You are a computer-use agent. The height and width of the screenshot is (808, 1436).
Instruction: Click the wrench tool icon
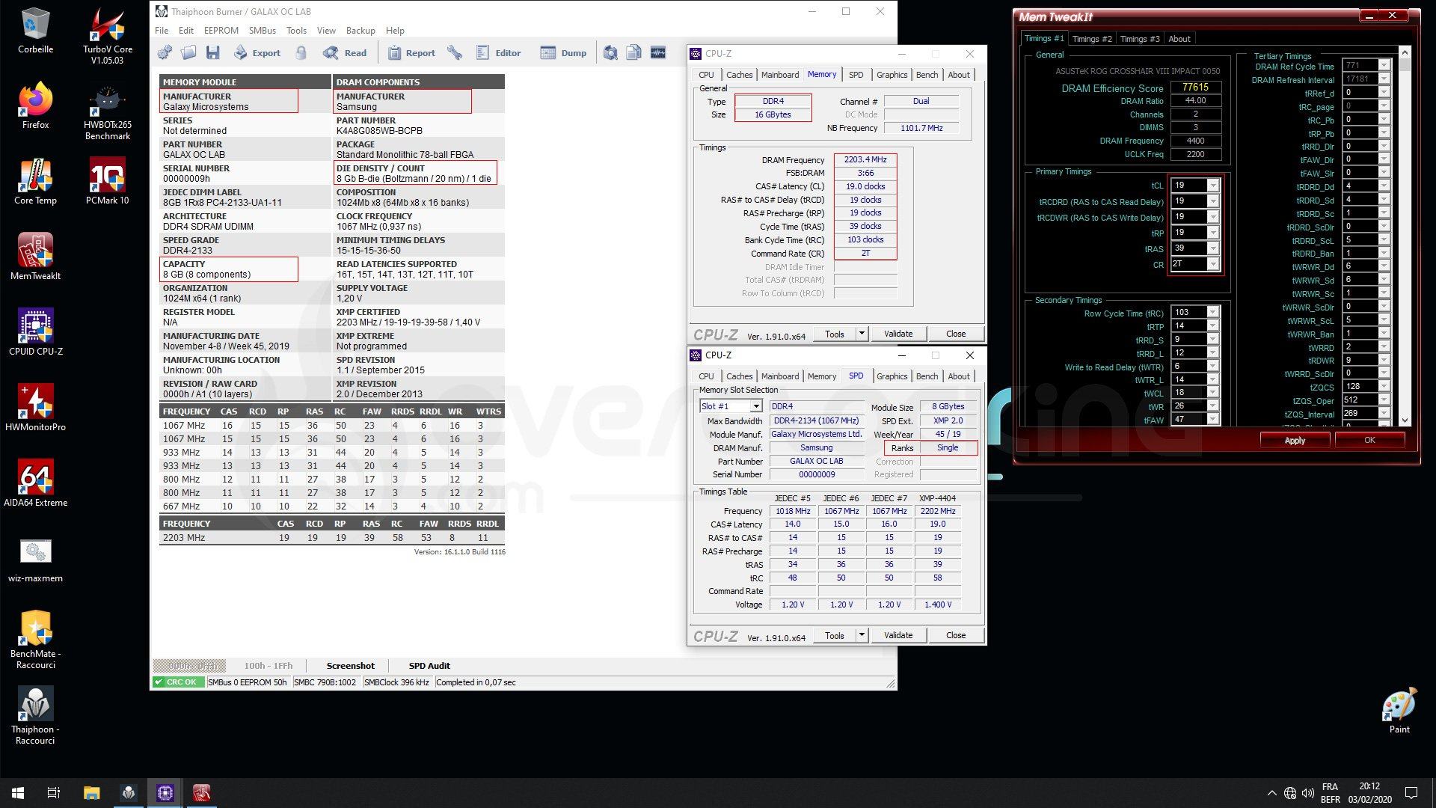[455, 52]
